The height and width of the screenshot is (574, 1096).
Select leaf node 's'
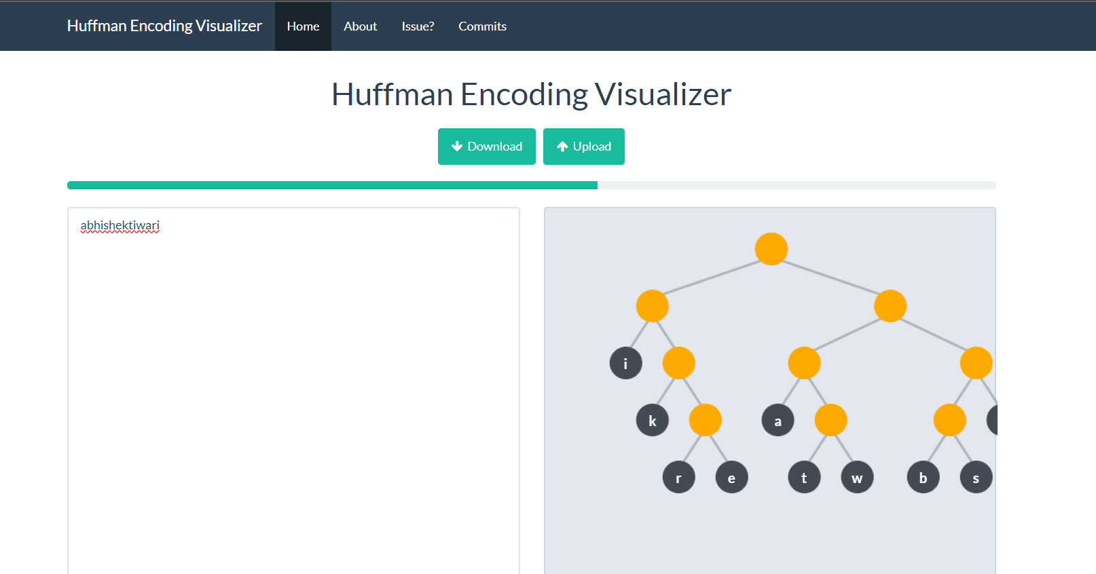(976, 478)
